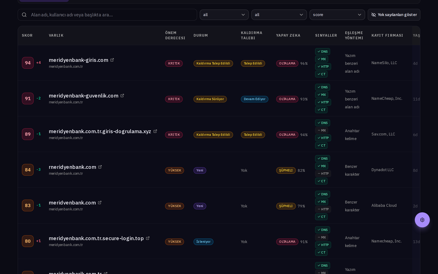Click registrar 'NameSilo, LLC'

pyautogui.click(x=384, y=63)
